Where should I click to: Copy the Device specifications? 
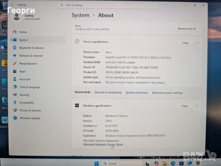[185, 43]
